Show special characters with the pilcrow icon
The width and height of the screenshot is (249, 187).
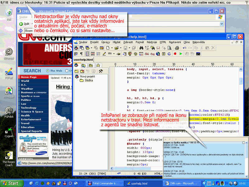[x=81, y=54]
